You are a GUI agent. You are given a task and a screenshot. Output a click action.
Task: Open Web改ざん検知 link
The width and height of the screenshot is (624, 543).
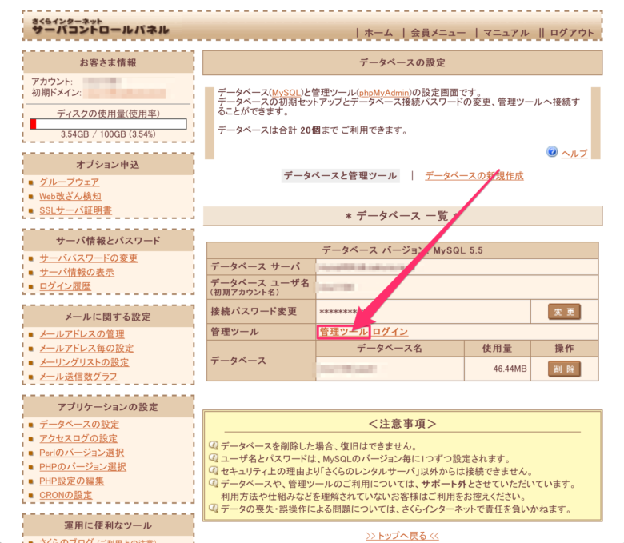point(70,196)
